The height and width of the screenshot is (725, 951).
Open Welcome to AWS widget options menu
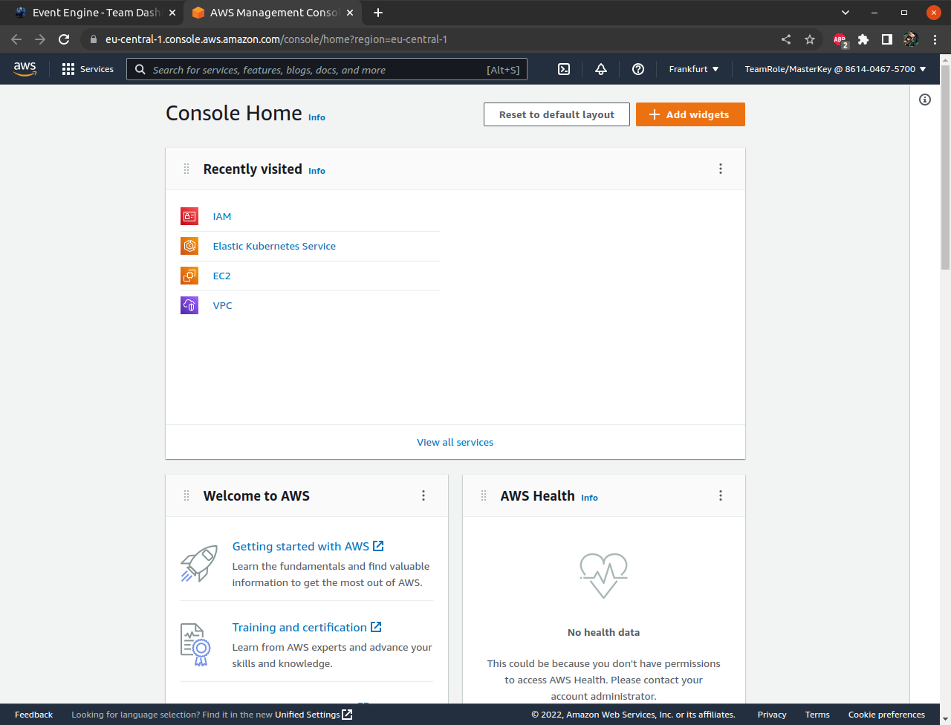pyautogui.click(x=423, y=495)
